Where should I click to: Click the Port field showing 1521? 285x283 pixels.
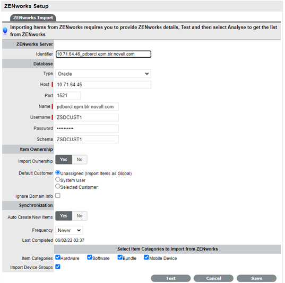(x=68, y=96)
